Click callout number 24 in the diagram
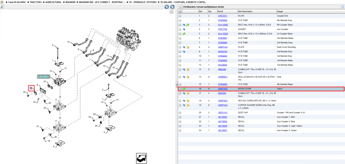The width and height of the screenshot is (345, 164). click(96, 125)
